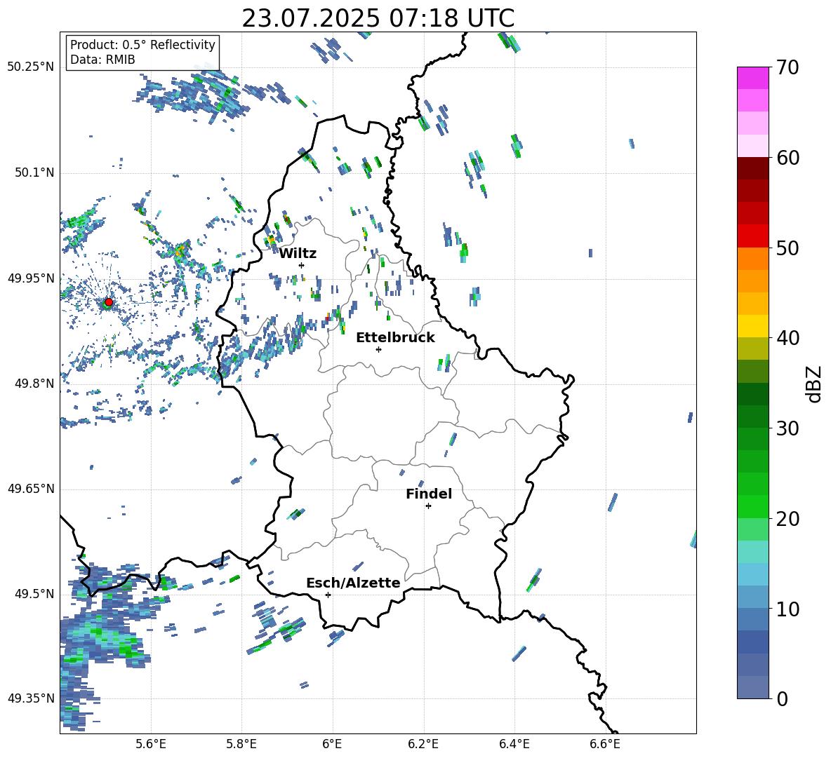
Task: Click the 6.6°E longitude label
Action: [x=605, y=745]
